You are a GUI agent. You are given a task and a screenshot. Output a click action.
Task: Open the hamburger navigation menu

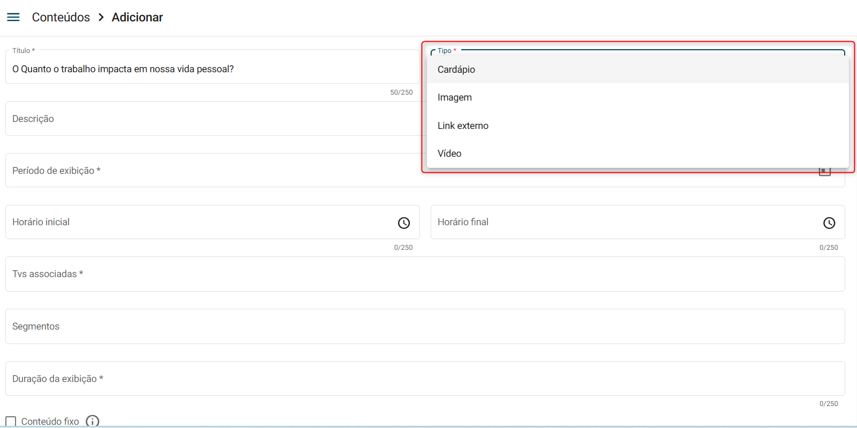pos(13,17)
